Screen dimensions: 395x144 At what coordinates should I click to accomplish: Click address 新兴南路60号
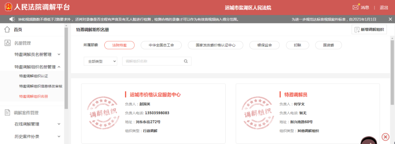click(301, 122)
